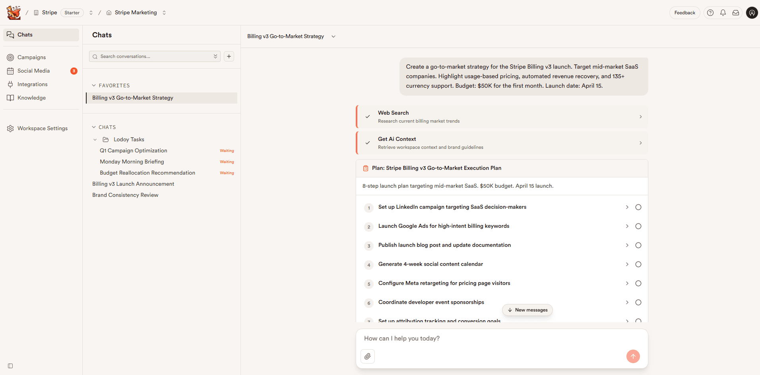The height and width of the screenshot is (375, 760).
Task: Click the attach file paperclip icon
Action: 367,356
